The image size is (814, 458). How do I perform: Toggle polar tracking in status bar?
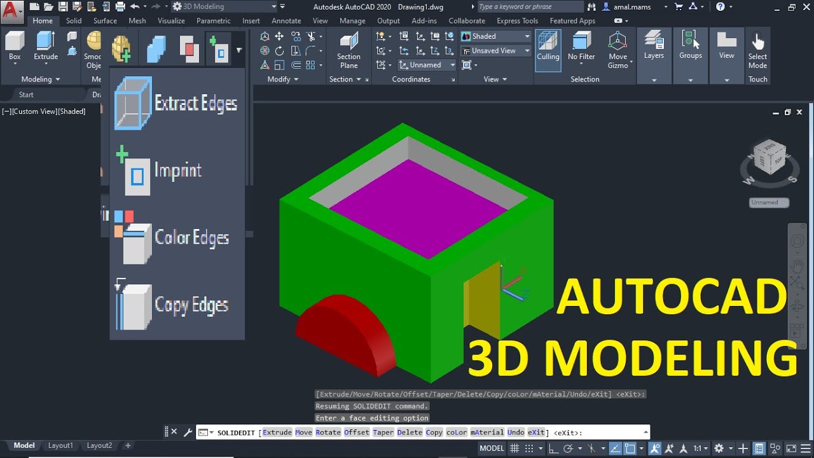point(569,448)
